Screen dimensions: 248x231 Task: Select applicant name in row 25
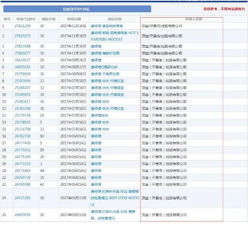(164, 215)
